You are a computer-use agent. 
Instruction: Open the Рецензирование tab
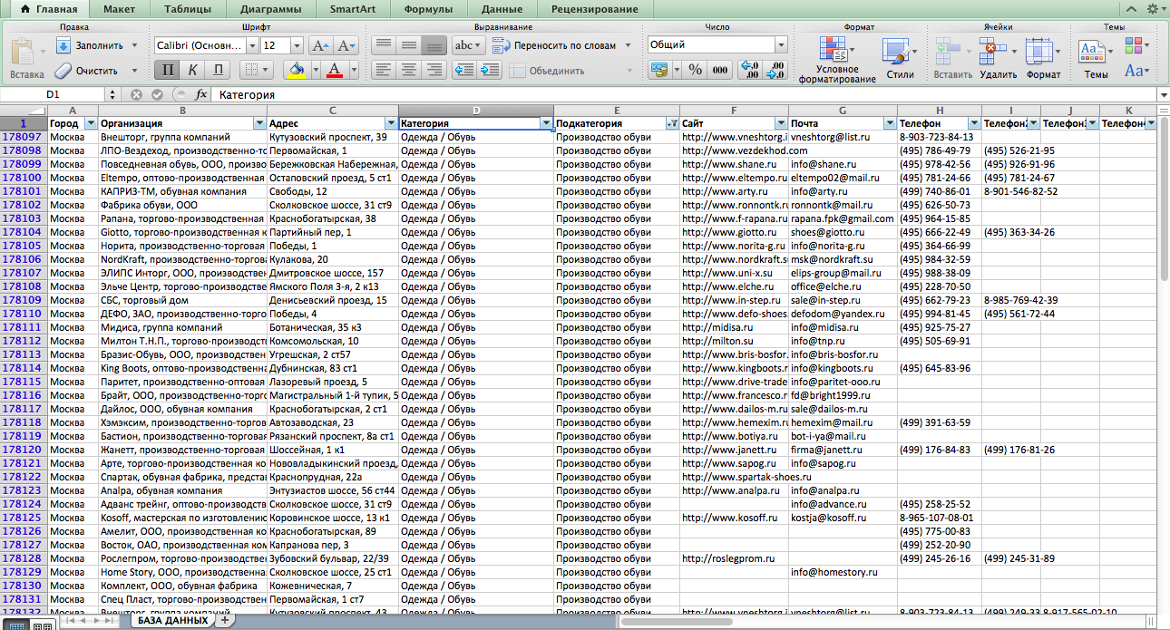[594, 9]
